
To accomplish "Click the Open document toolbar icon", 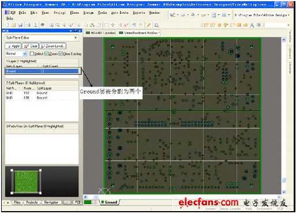I will pos(14,25).
